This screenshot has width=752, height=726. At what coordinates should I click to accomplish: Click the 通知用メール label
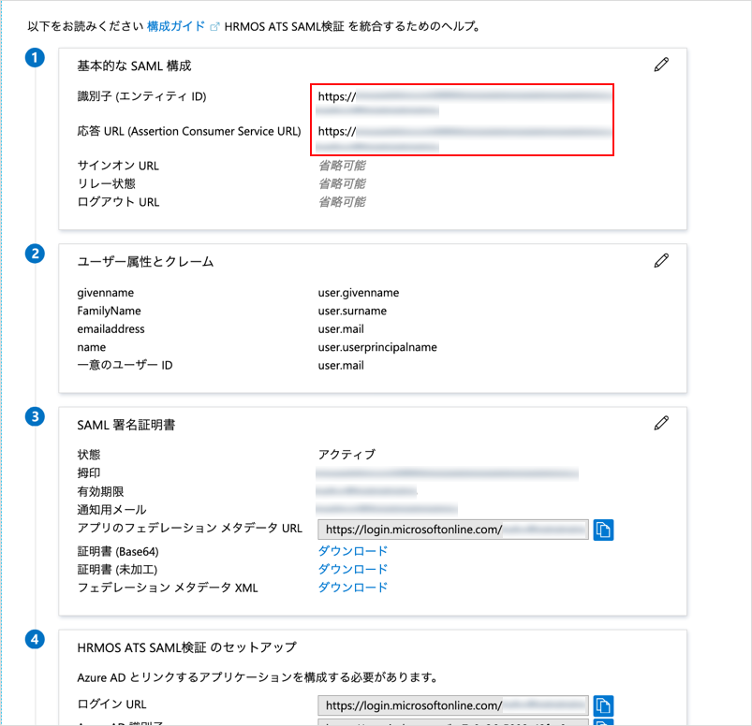[x=111, y=509]
